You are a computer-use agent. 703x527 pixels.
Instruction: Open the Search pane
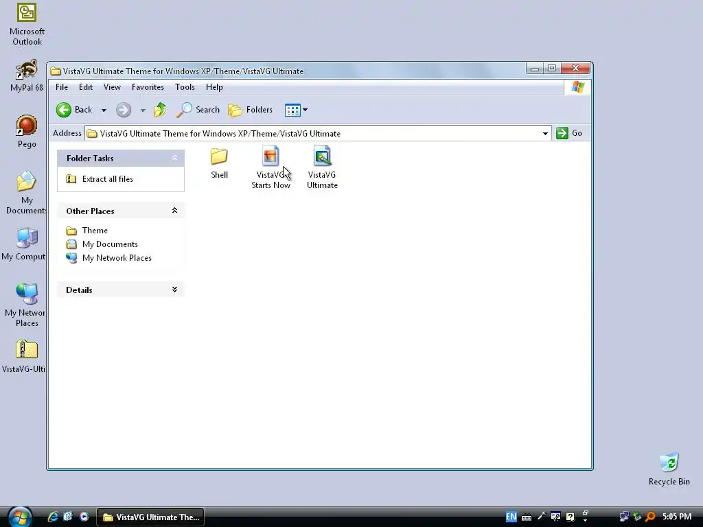[x=198, y=110]
